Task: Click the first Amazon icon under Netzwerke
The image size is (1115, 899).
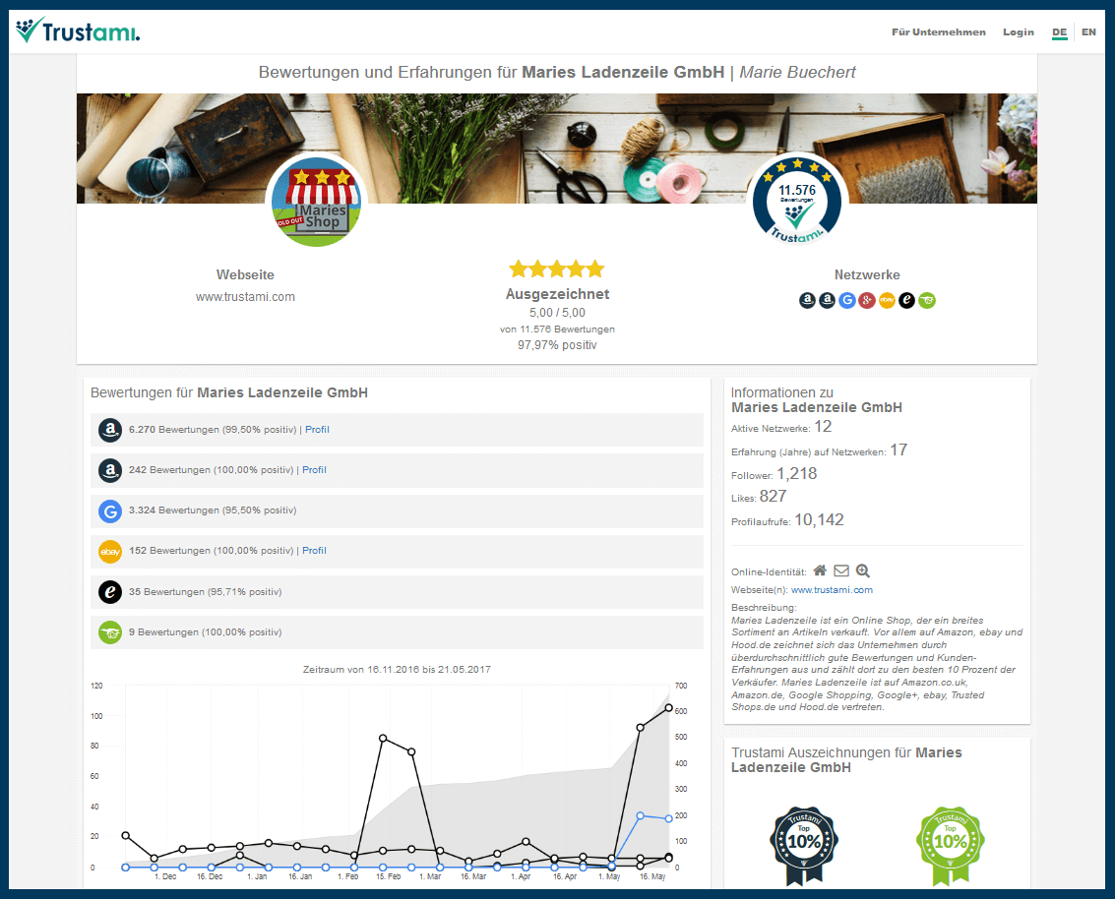Action: (807, 301)
